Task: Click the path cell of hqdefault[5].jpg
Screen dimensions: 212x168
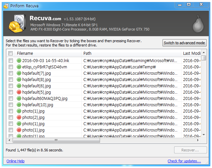Action: (131, 92)
